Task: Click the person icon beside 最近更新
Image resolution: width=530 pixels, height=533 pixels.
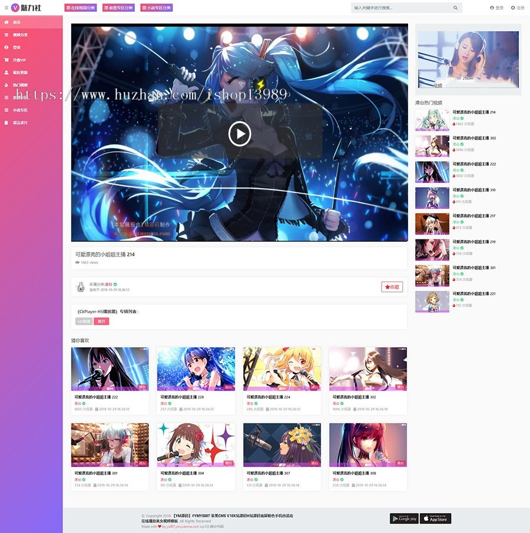Action: pos(6,72)
